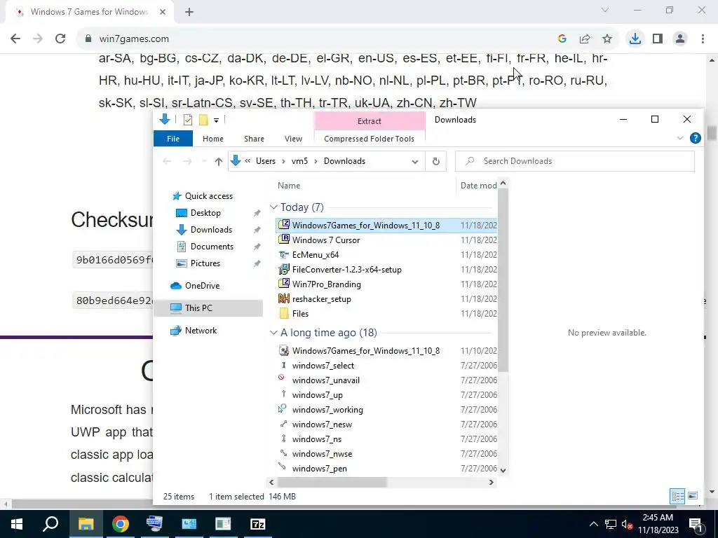Click share this page icon in address bar
This screenshot has width=718, height=538.
click(x=585, y=39)
